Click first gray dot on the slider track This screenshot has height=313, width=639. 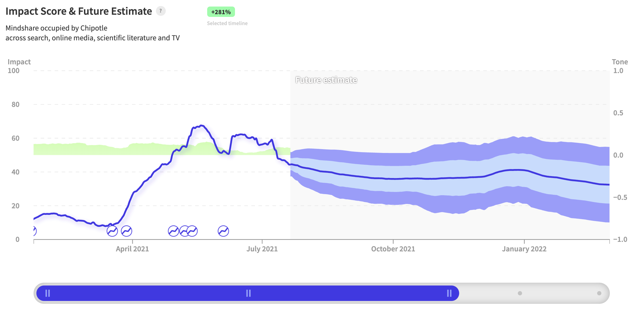(520, 293)
